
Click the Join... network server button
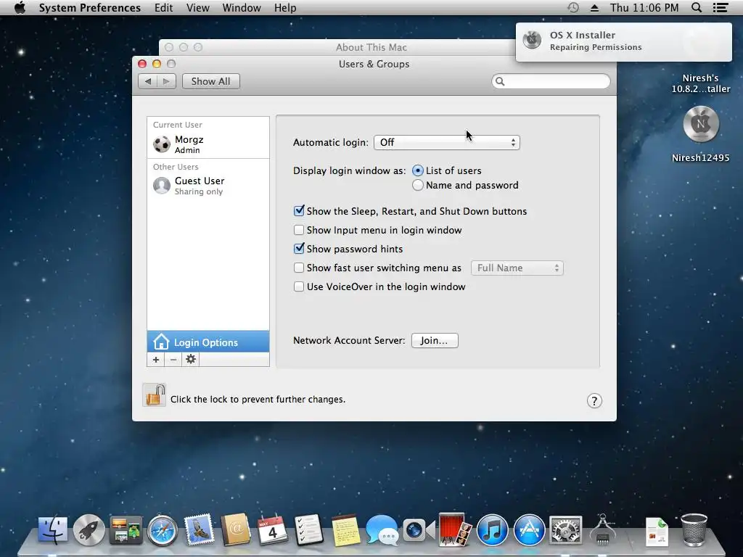pos(435,341)
